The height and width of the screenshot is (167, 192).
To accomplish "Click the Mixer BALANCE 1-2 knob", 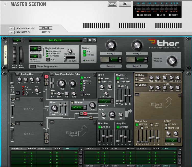I will coord(54,108).
